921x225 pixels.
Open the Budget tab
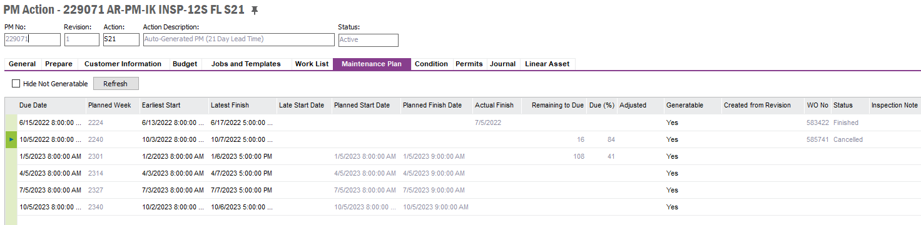(185, 64)
